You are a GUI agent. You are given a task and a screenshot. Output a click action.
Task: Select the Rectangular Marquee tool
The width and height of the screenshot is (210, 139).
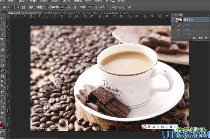pyautogui.click(x=2, y=24)
